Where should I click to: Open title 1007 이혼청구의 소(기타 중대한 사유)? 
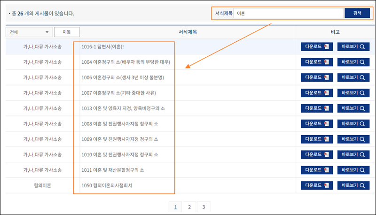pyautogui.click(x=119, y=93)
